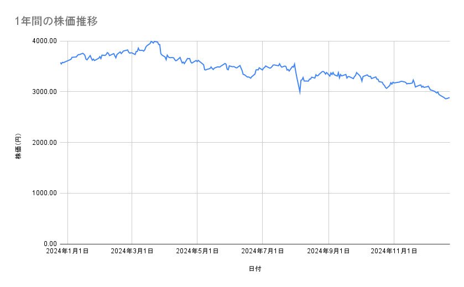Click the 2024年5月1日 date label
The image size is (464, 287).
pyautogui.click(x=197, y=251)
